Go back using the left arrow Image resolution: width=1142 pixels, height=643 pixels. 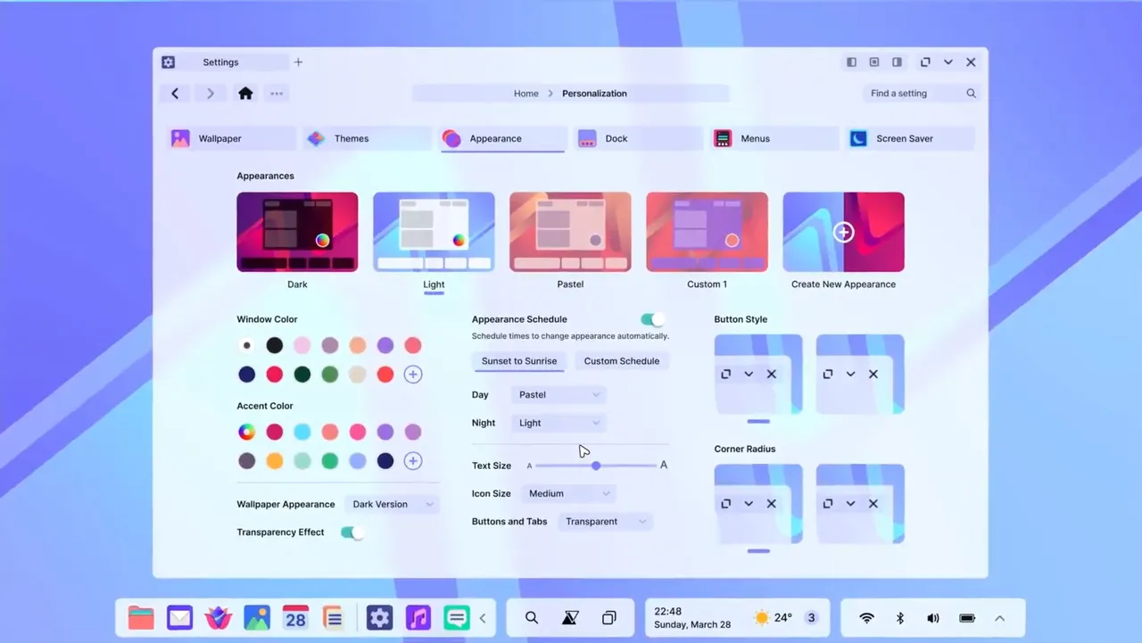pos(175,94)
